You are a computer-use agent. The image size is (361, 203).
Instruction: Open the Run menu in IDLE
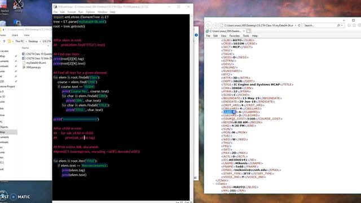tap(81, 12)
